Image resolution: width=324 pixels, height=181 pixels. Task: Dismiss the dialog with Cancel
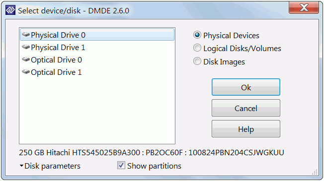tap(246, 108)
